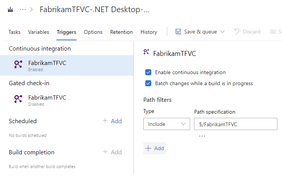282x176 pixels.
Task: Click the repo icon beside the FabrikamTFVC heading
Action: coord(146,52)
